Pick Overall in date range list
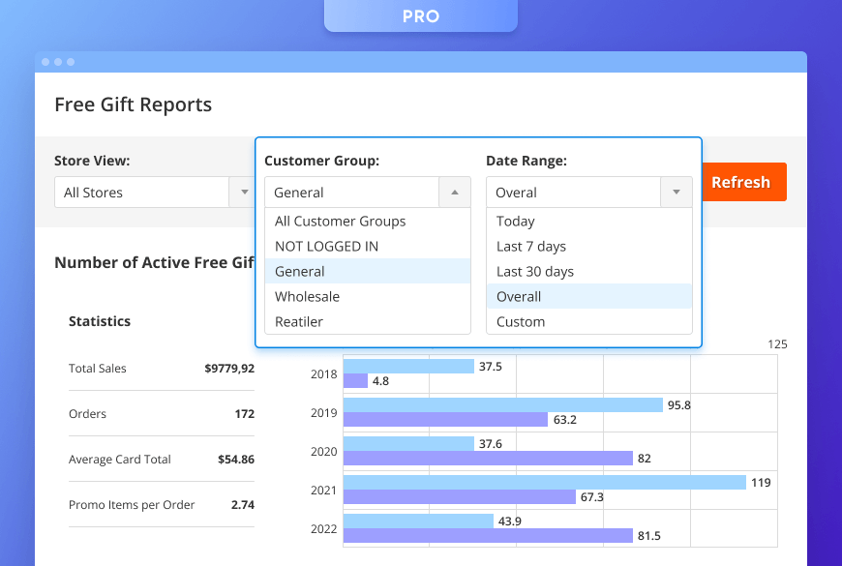 click(x=519, y=297)
